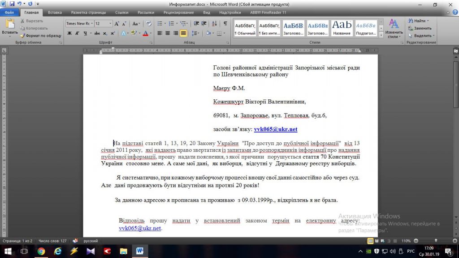Viewport: 459px width, 258px height.
Task: Click the red font color swatch button
Action: 145,33
